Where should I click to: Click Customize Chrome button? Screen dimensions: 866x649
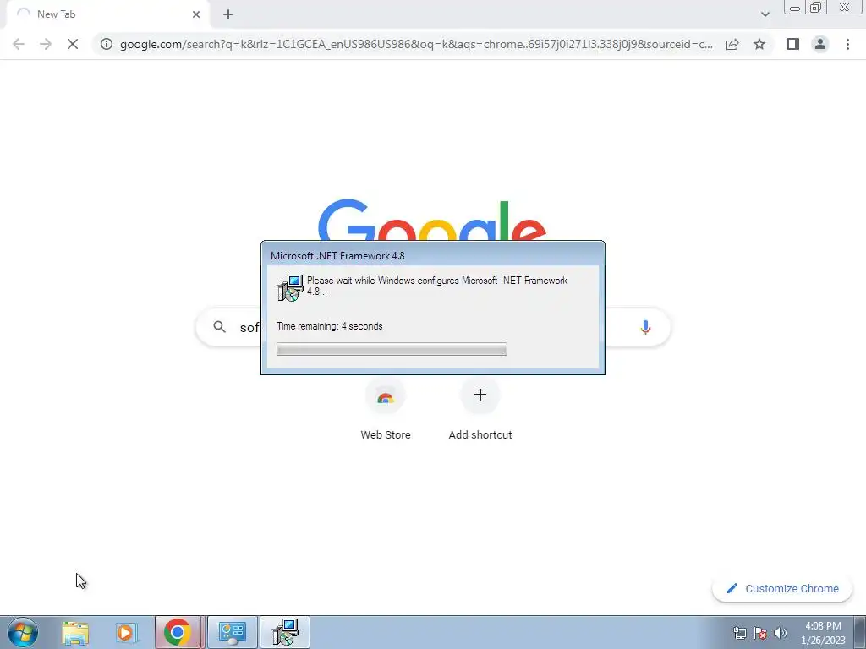[x=782, y=588]
